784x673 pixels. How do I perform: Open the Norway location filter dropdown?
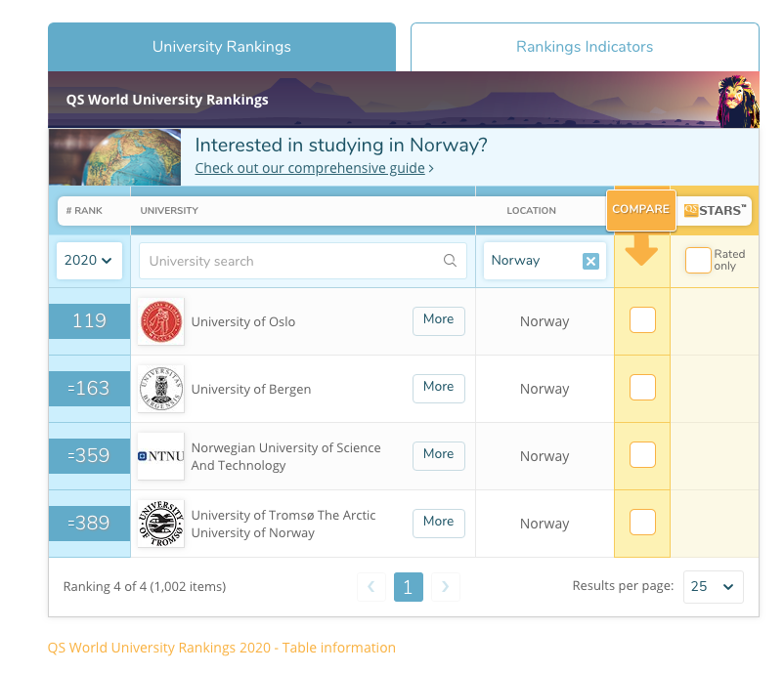(x=544, y=260)
